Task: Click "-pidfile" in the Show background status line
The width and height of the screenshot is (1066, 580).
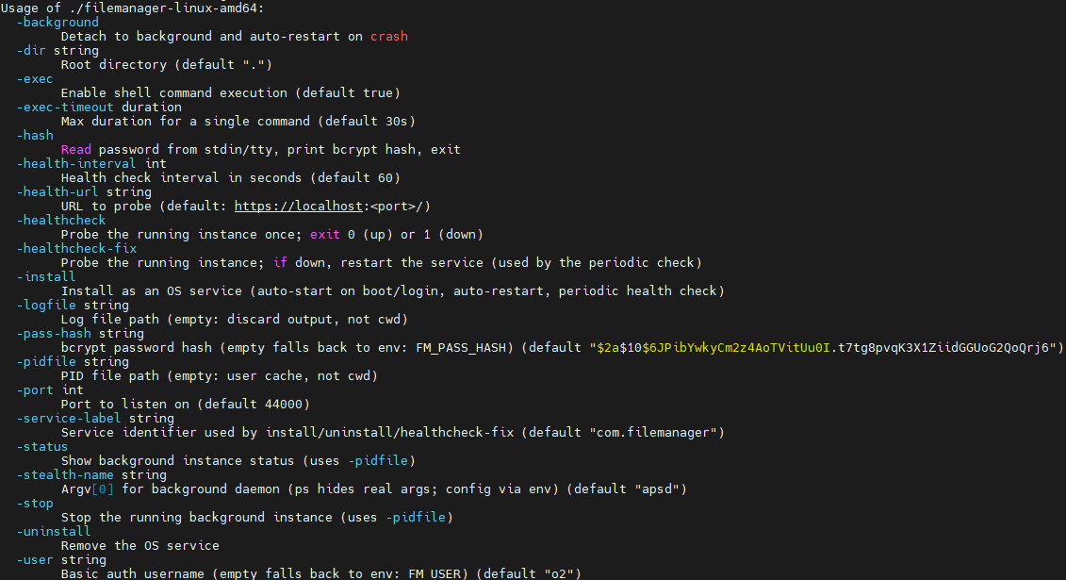Action: (378, 460)
